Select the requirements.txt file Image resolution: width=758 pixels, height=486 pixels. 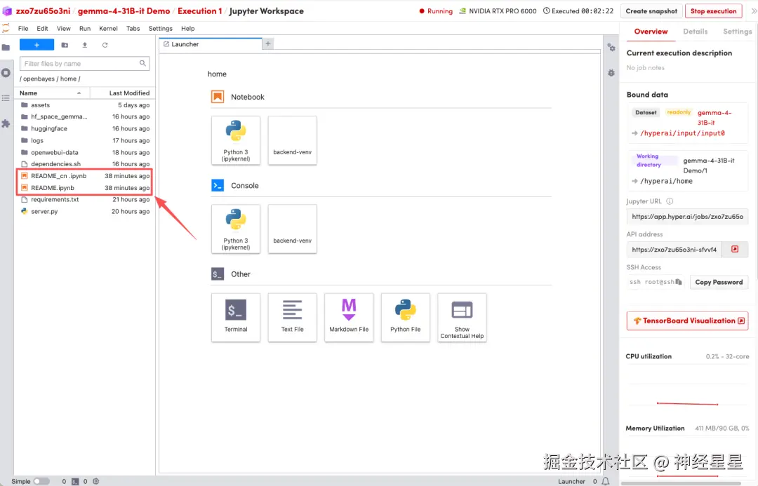coord(85,200)
